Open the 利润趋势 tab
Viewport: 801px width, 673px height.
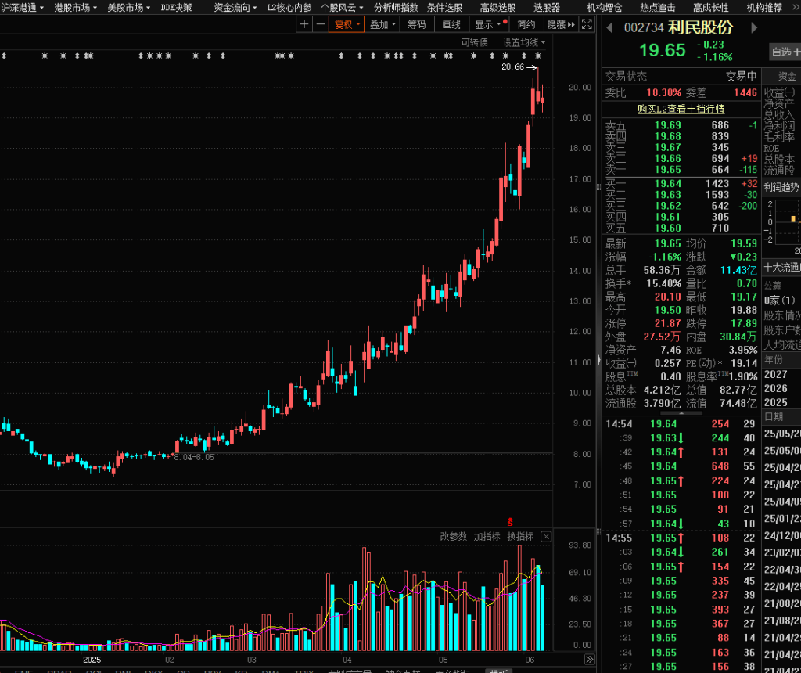coord(782,188)
